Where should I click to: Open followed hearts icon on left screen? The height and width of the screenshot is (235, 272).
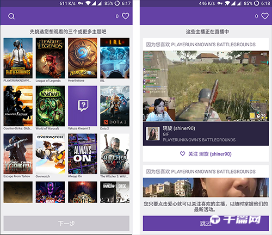point(126,16)
